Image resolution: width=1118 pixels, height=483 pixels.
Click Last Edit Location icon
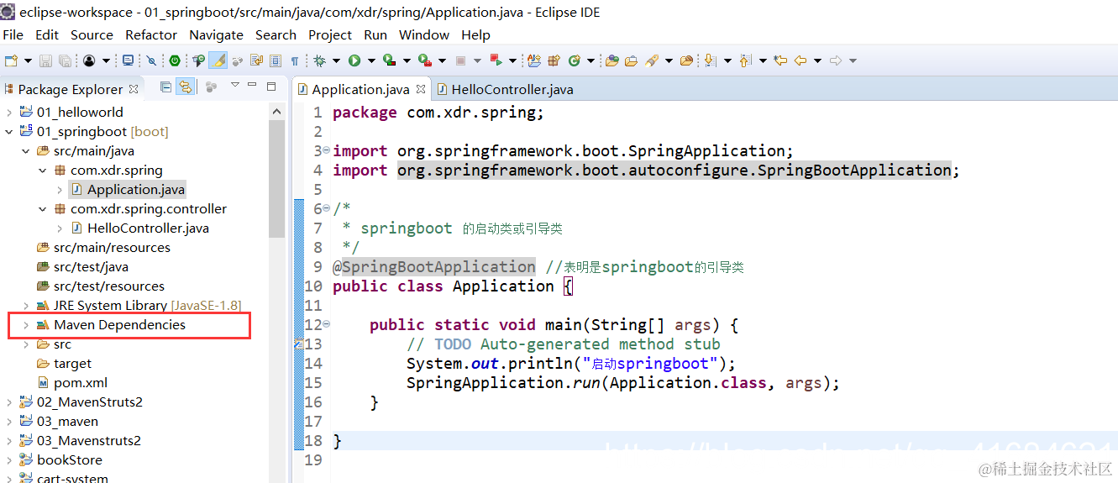click(780, 60)
